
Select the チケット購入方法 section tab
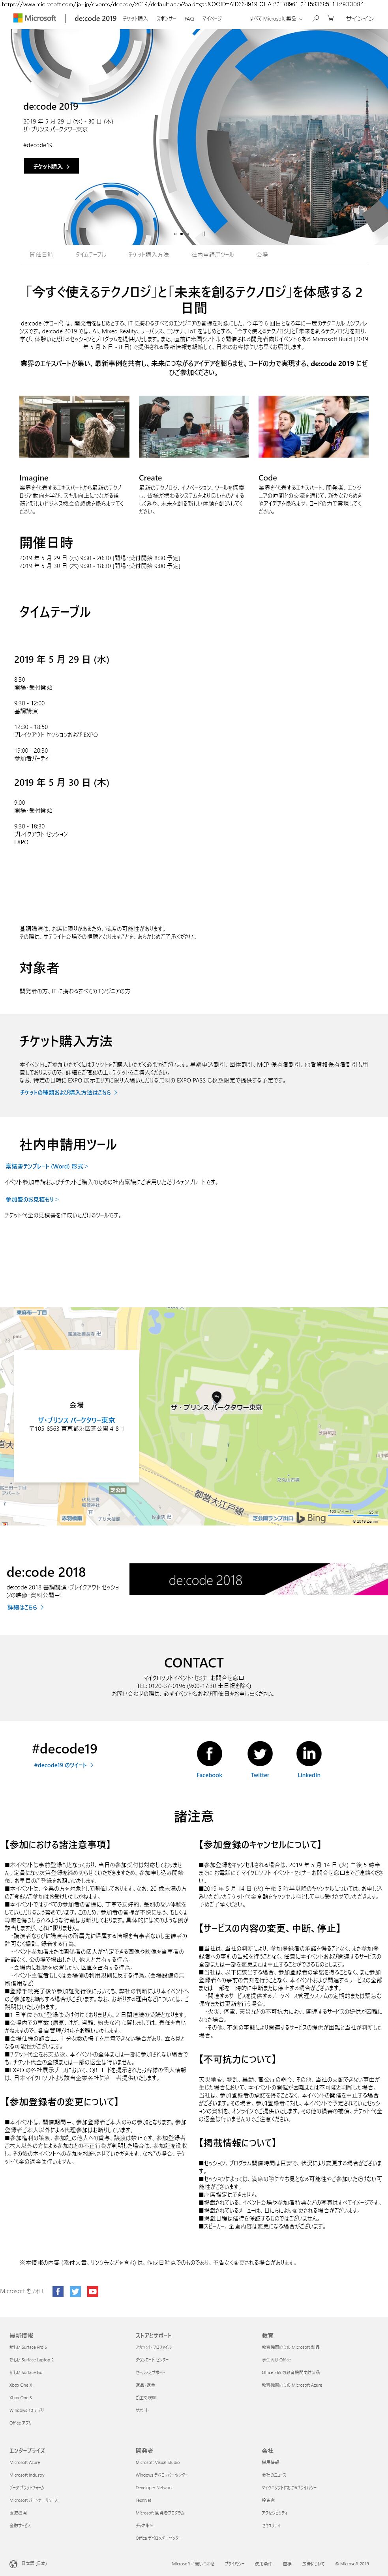pos(148,254)
